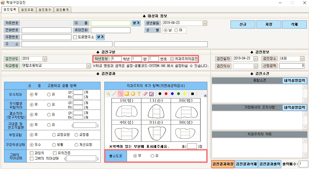Select 개선요망 for 구강위생상태
This screenshot has height=169, width=309.
tap(77, 145)
